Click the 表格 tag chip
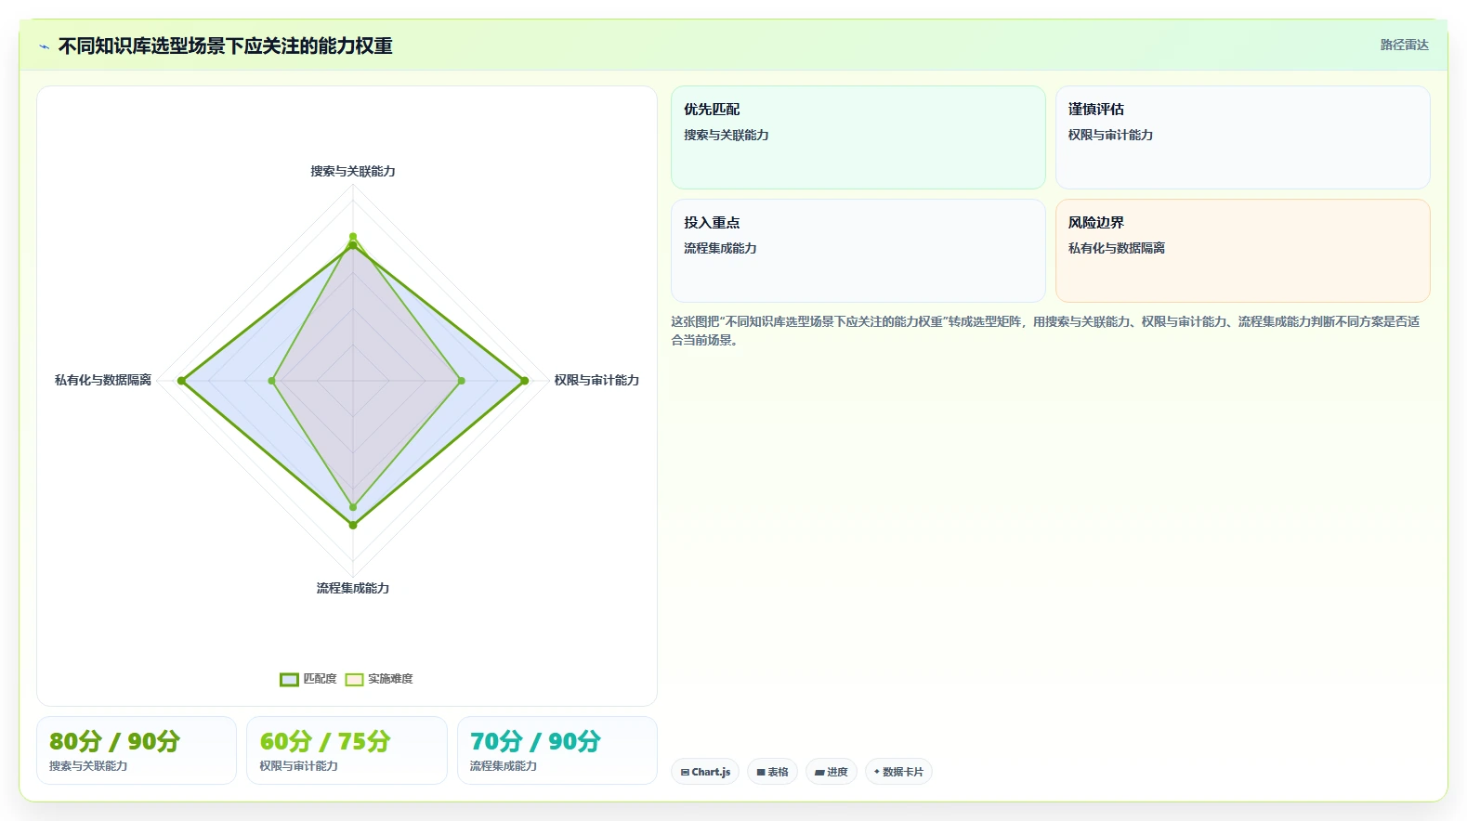Screen dimensions: 1467x821 [x=772, y=772]
